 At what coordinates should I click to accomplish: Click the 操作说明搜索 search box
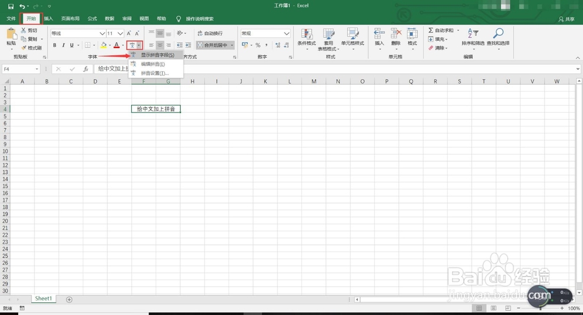tap(199, 19)
